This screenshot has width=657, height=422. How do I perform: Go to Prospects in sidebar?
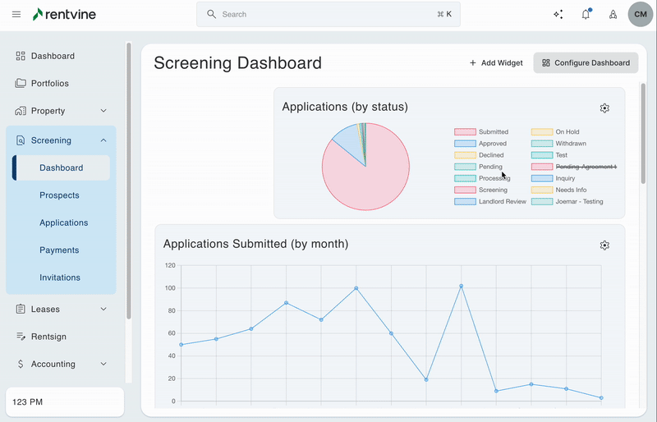[x=59, y=195]
